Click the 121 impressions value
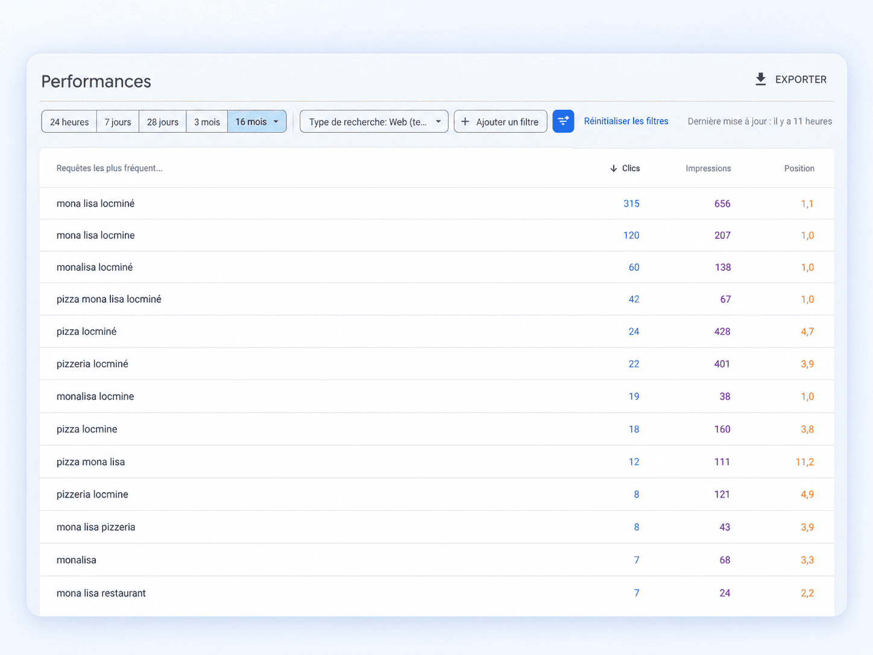Image resolution: width=873 pixels, height=655 pixels. coord(722,495)
